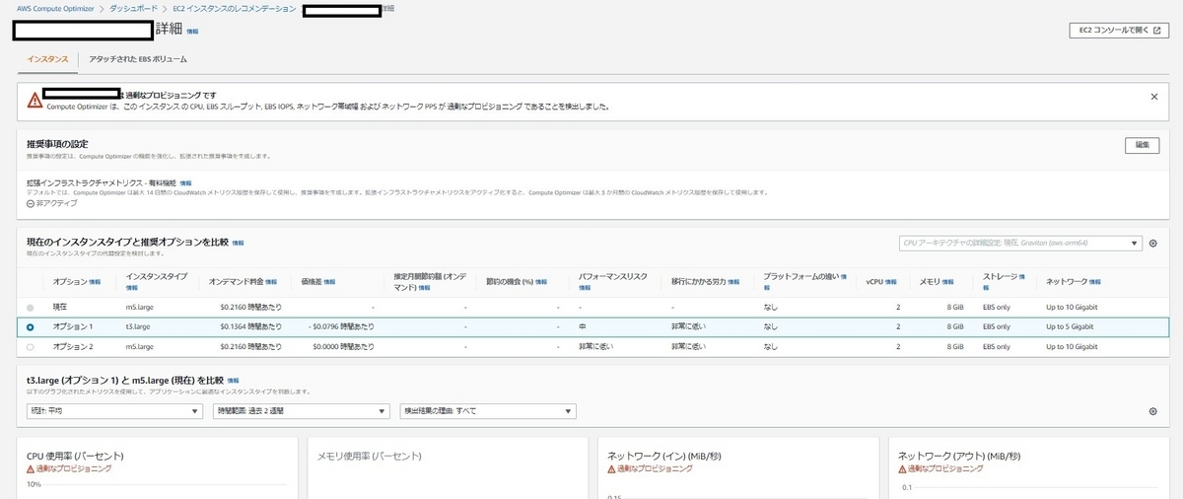Open 情報 link next to 拡張インフラストラクチャメトリクス
Screen dimensions: 1183x499
point(185,183)
